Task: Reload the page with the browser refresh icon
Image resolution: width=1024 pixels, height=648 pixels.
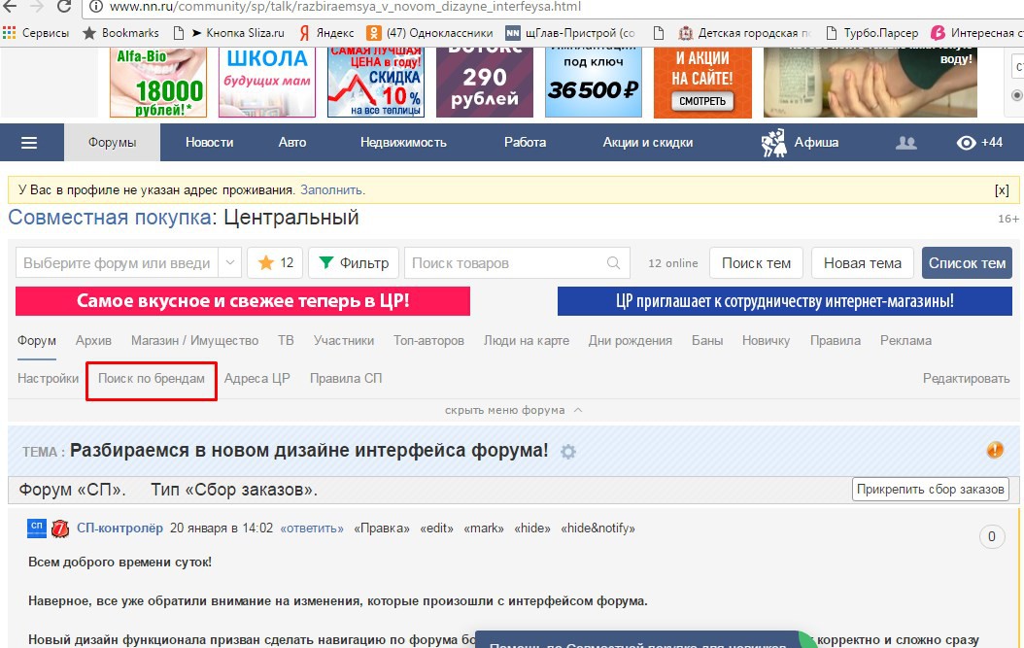Action: (x=64, y=7)
